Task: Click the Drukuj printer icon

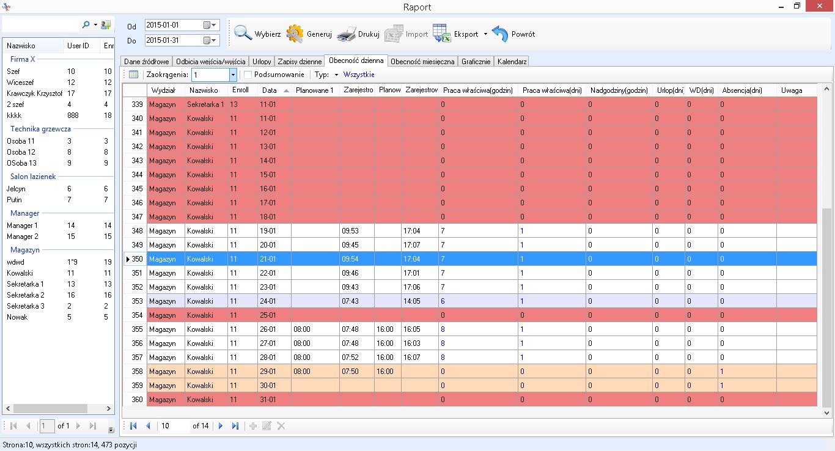Action: (x=347, y=34)
